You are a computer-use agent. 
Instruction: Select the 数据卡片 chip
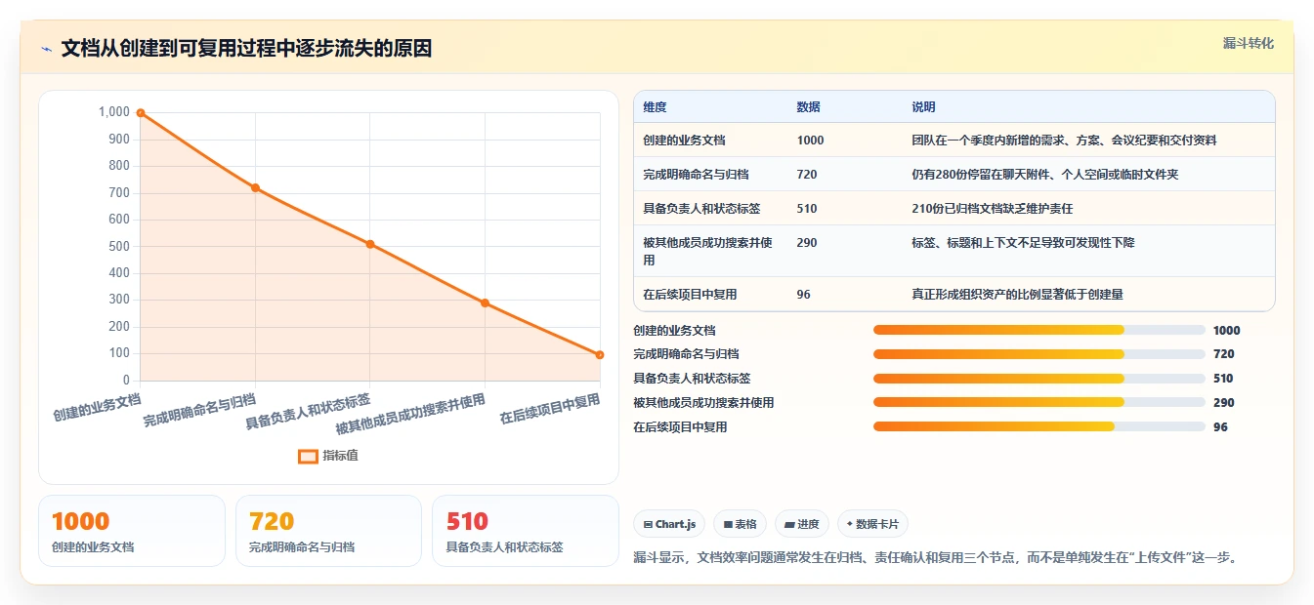tap(872, 524)
